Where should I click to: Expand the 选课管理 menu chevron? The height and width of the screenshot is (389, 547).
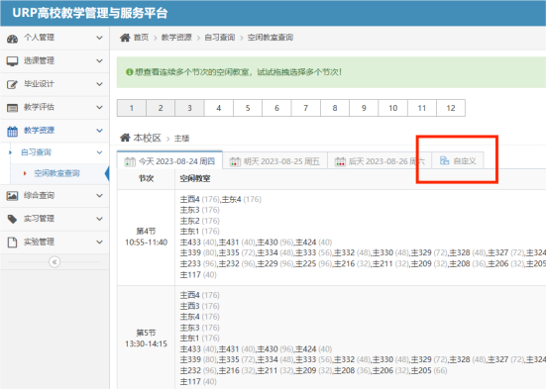click(x=99, y=61)
